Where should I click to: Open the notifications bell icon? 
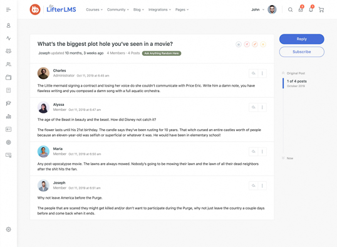[311, 9]
